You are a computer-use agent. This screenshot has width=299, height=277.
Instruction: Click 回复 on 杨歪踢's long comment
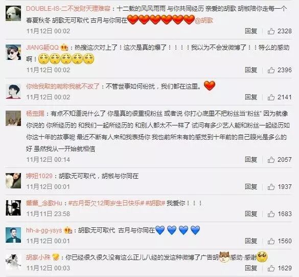point(251,160)
